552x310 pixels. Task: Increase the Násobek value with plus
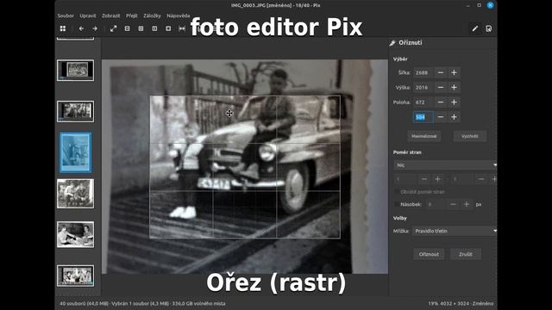click(x=467, y=204)
